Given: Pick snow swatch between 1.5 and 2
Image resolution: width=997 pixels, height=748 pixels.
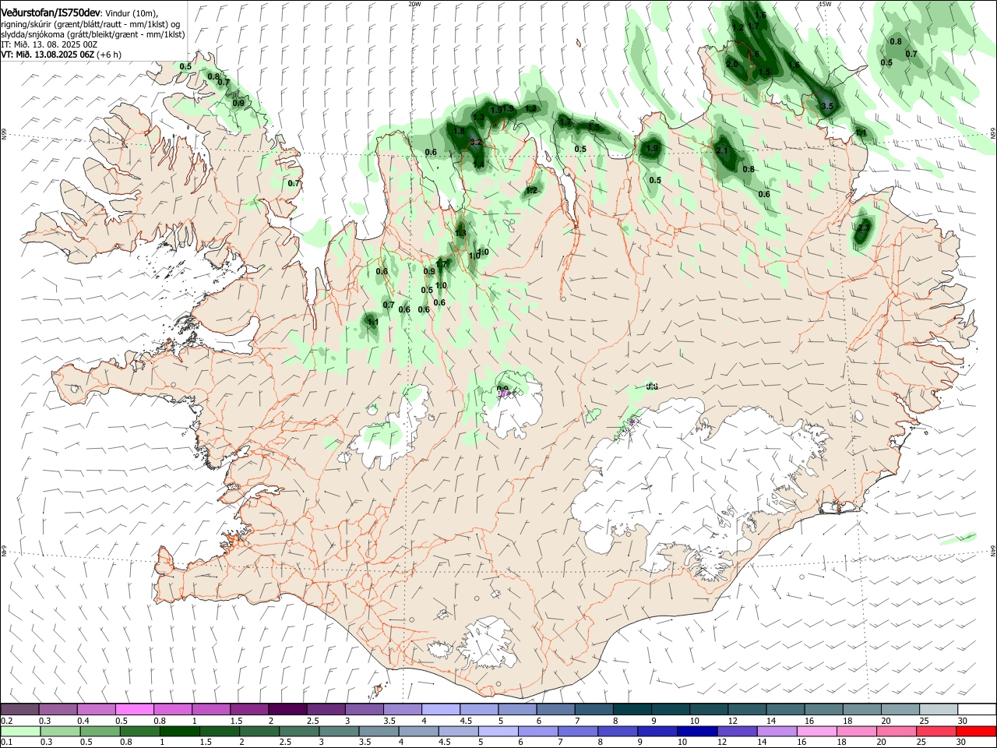Looking at the screenshot, I should tap(249, 710).
